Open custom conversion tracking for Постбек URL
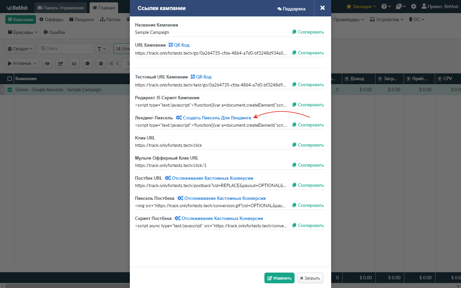This screenshot has width=461, height=288. [x=209, y=178]
